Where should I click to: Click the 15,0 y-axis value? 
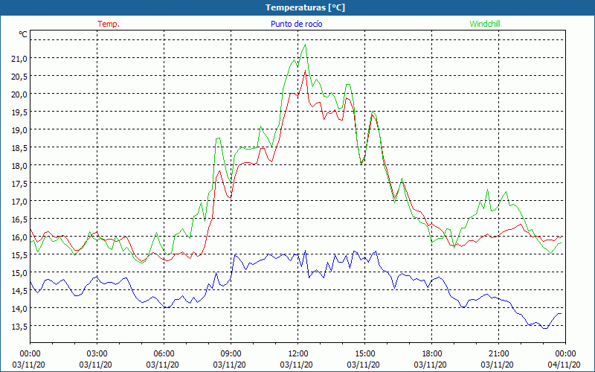pyautogui.click(x=19, y=272)
